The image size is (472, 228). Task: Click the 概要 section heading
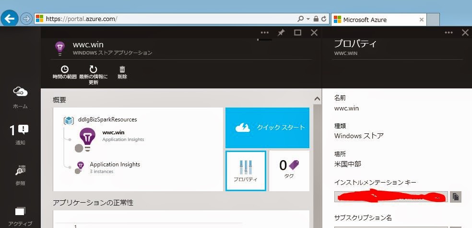(x=59, y=100)
